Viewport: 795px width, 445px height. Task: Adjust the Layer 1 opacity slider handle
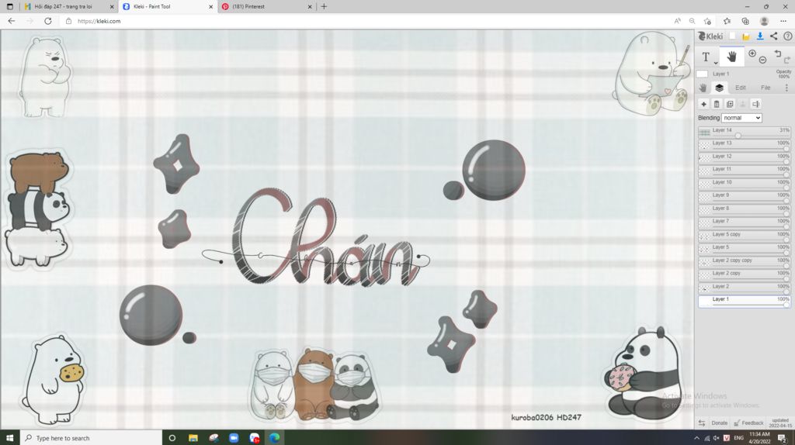point(786,305)
